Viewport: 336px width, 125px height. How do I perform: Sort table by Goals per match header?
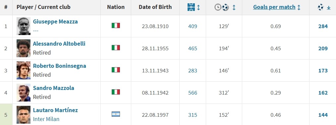(274, 7)
